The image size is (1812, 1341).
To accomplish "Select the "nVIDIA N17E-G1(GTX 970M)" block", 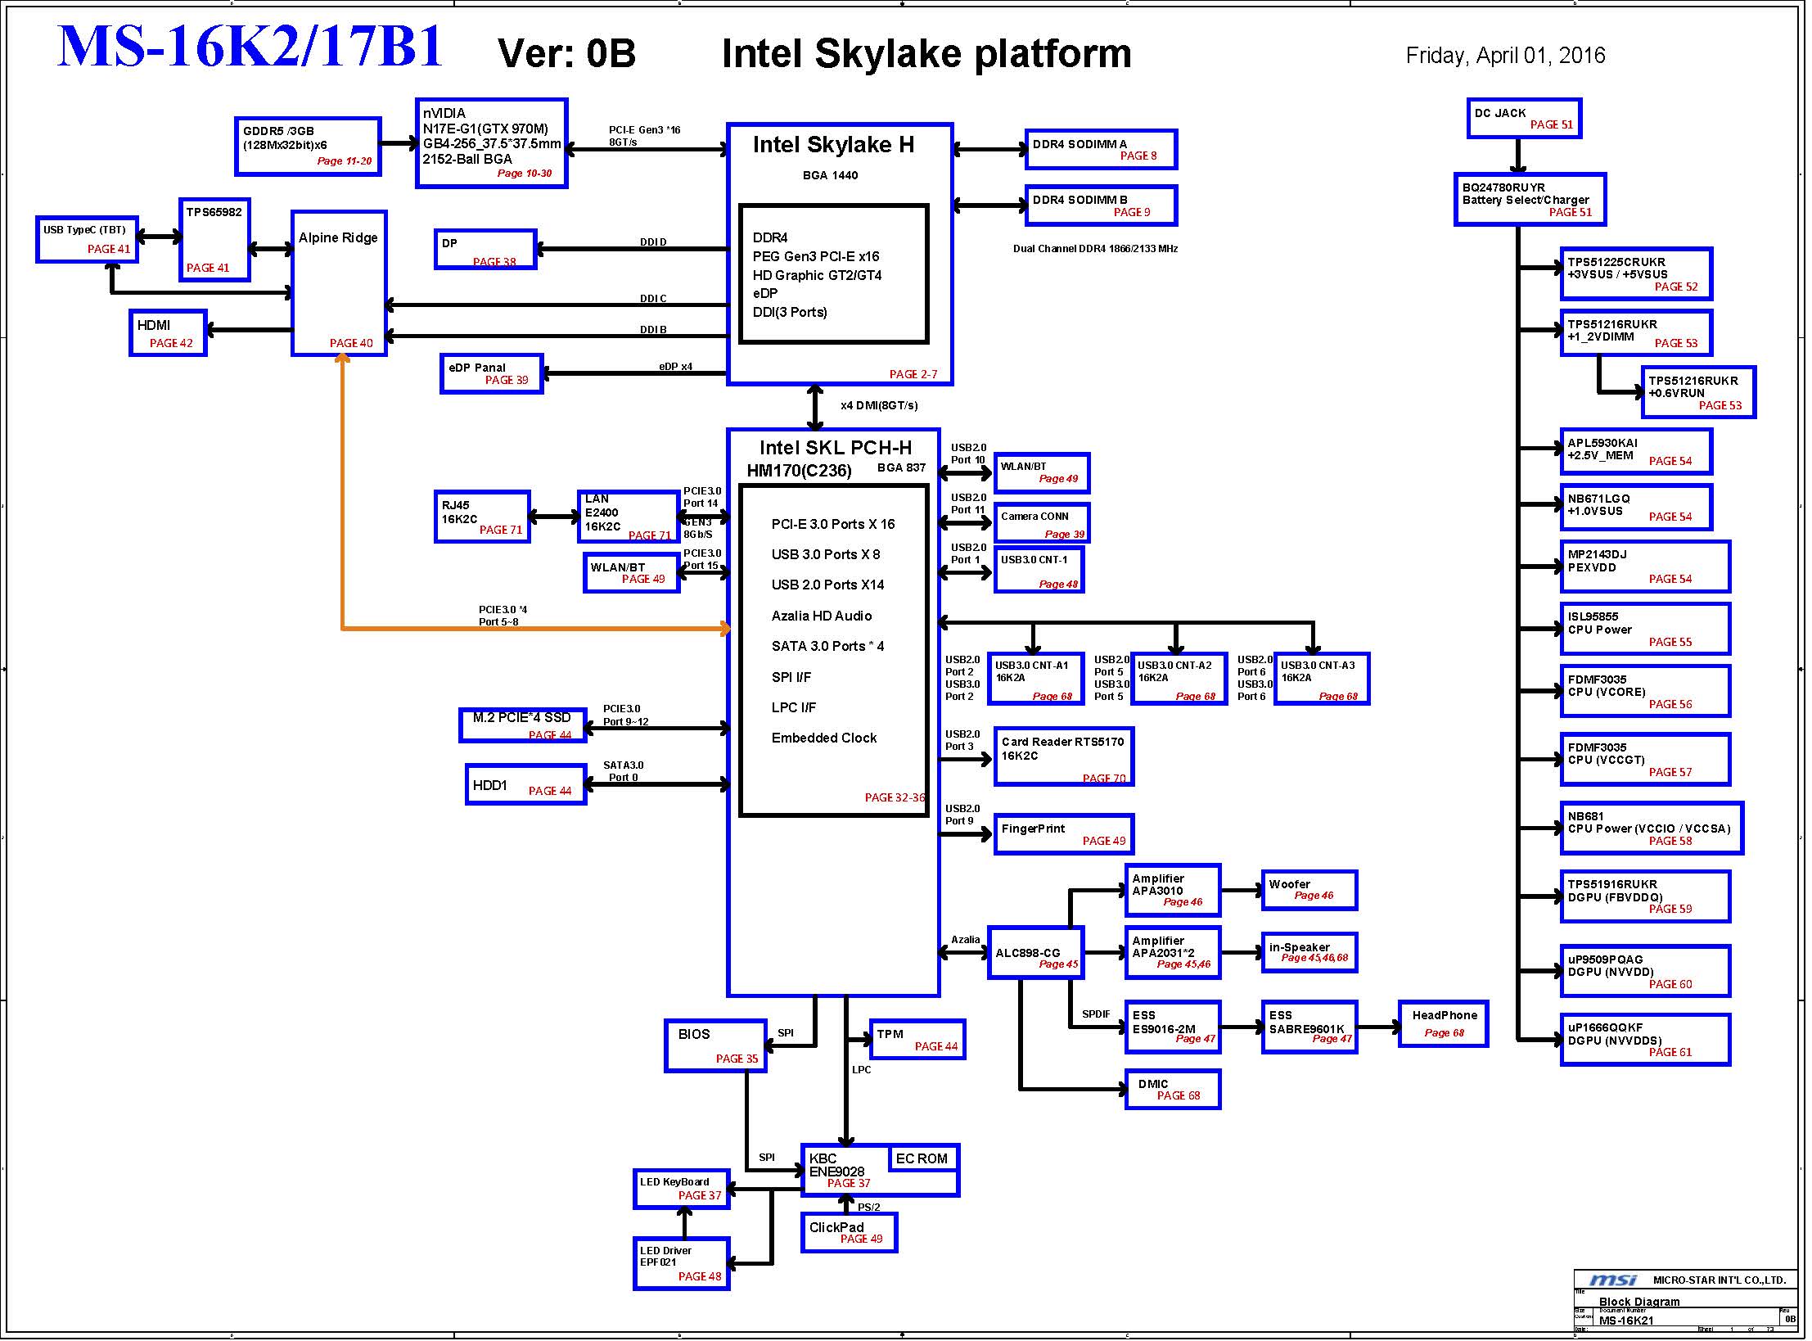I will pos(491,143).
